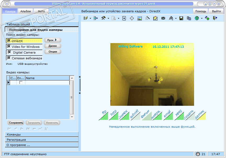Open the Фото tab

(x=41, y=11)
